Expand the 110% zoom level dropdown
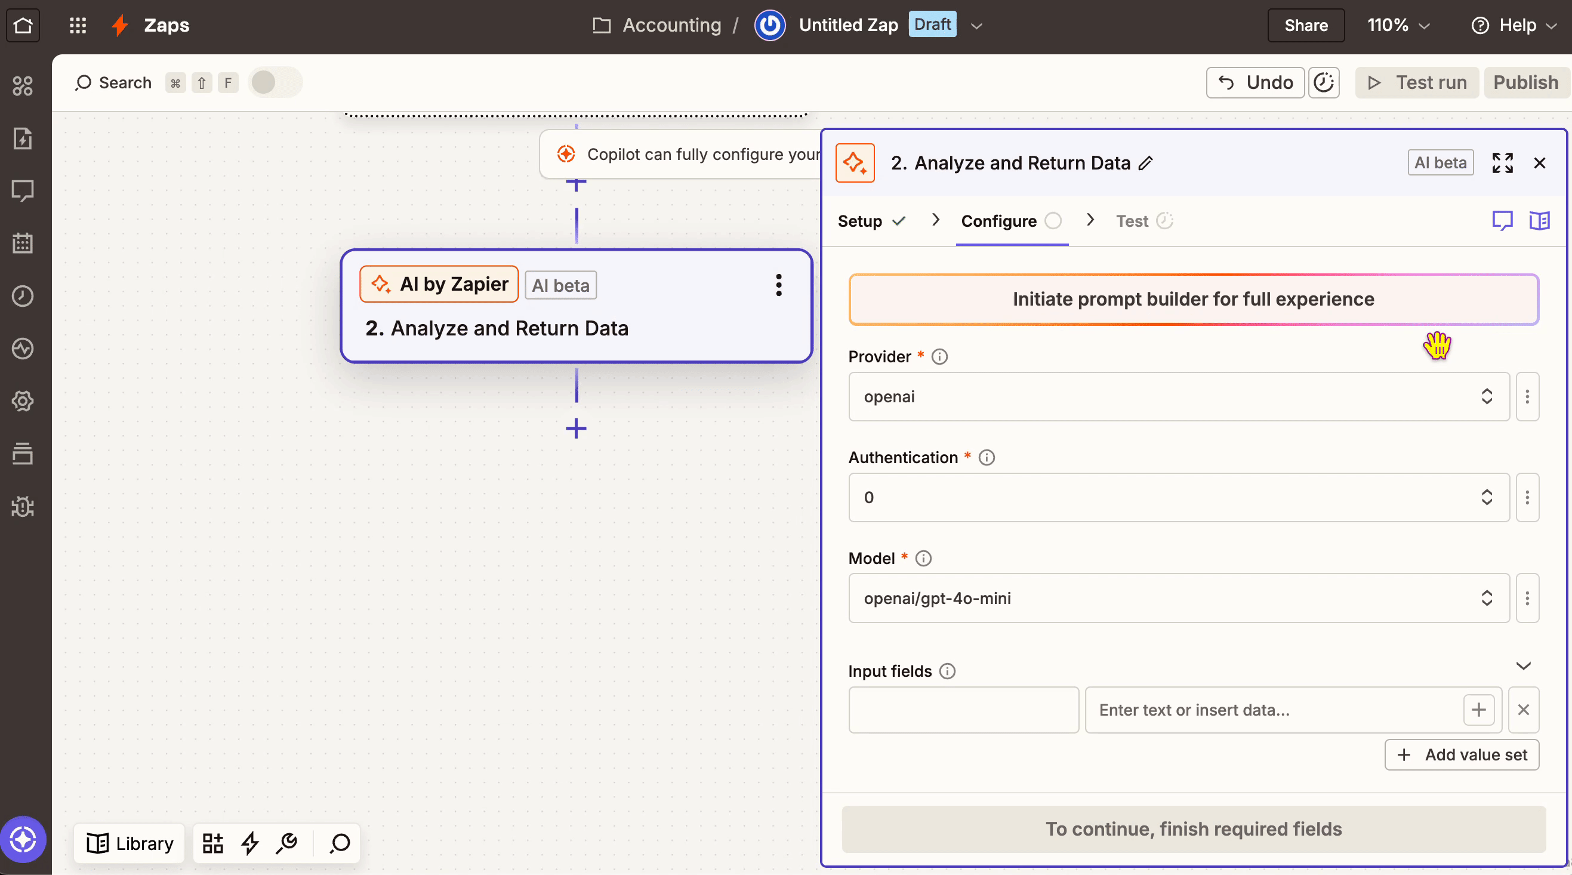 coord(1398,25)
